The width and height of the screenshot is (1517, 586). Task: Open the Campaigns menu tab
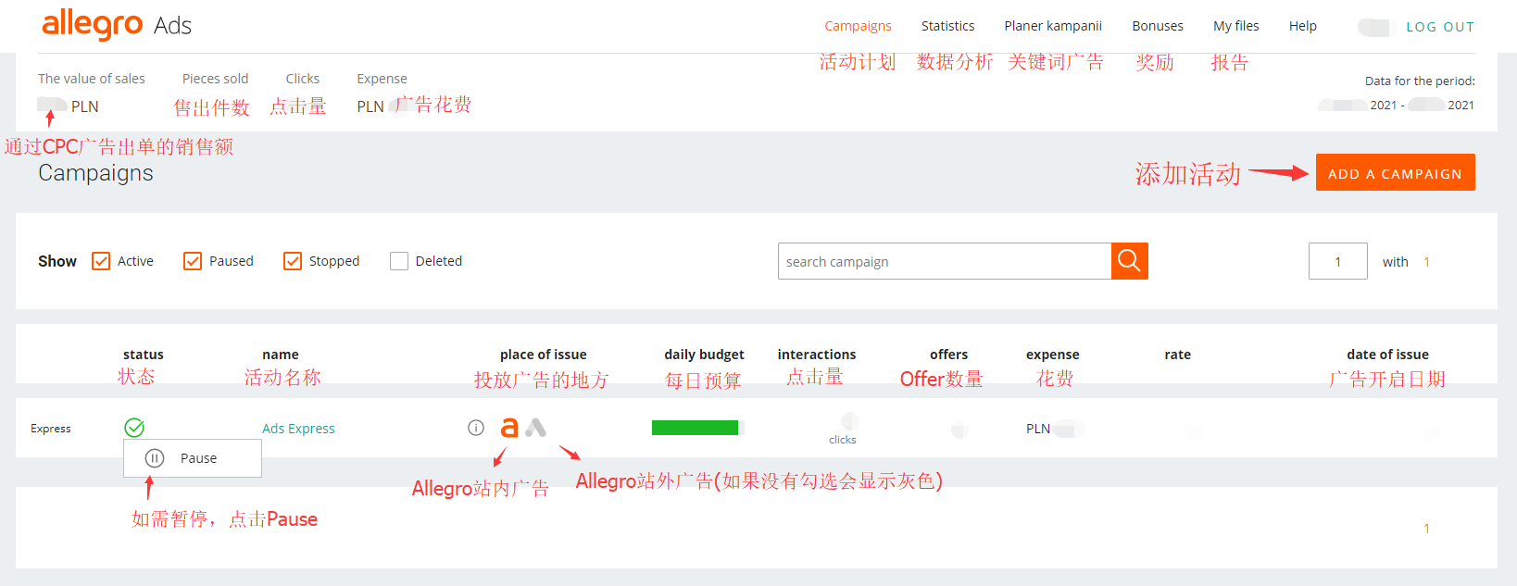pos(858,26)
